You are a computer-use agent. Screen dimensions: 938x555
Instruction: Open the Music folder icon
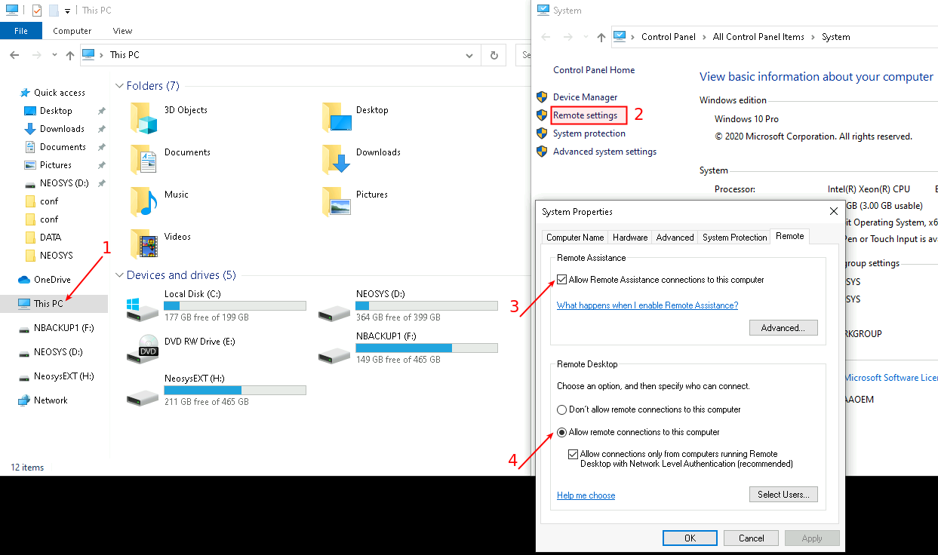[143, 202]
